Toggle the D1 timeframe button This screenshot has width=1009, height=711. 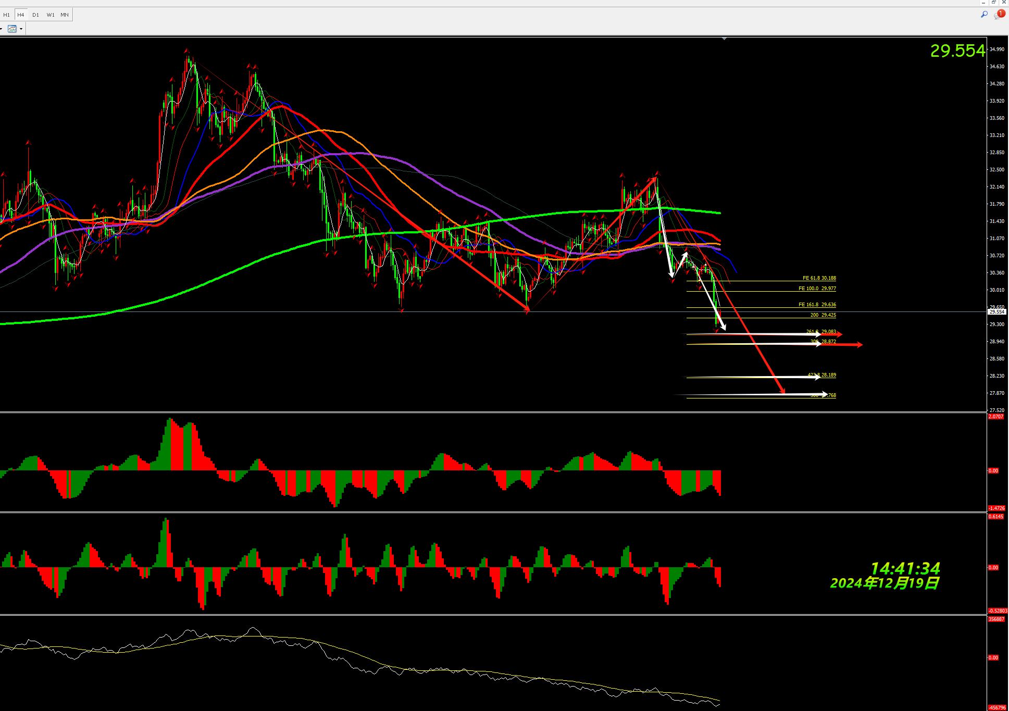pos(35,15)
